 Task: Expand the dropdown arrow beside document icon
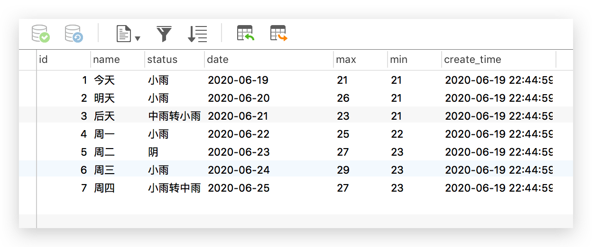[138, 38]
